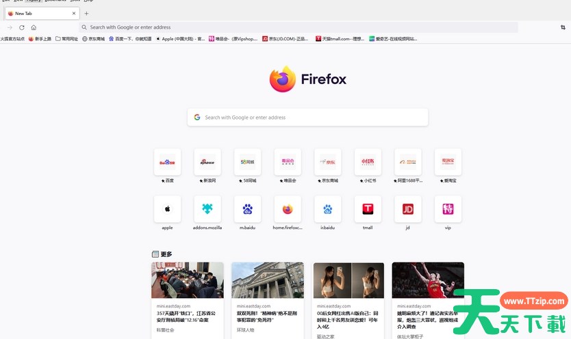Image resolution: width=571 pixels, height=339 pixels.
Task: Open the jd shortcut tile
Action: (408, 209)
